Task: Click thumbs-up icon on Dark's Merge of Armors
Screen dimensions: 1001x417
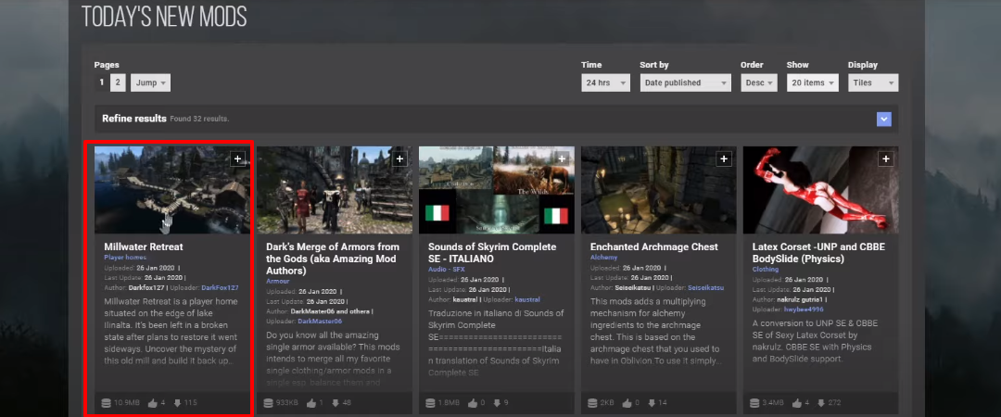Action: [311, 403]
